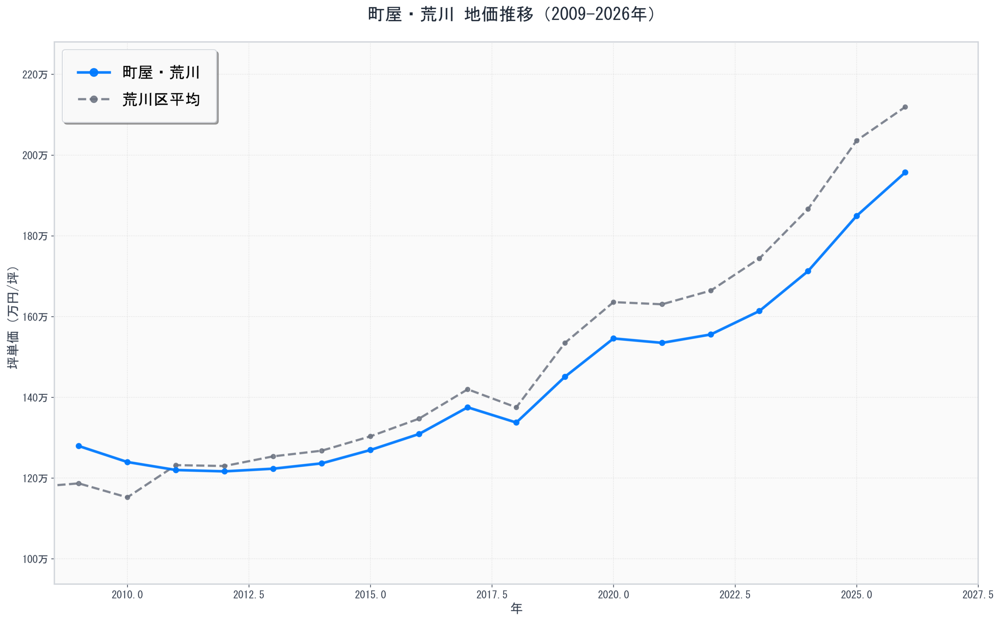This screenshot has width=1000, height=621.
Task: Click the 町屋・荒川 legend entry
Action: (x=161, y=73)
